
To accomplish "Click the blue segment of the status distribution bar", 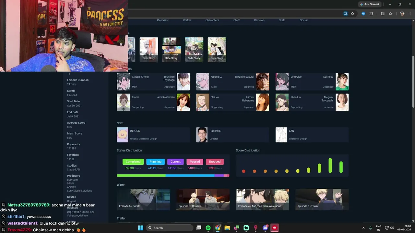I will click(190, 175).
